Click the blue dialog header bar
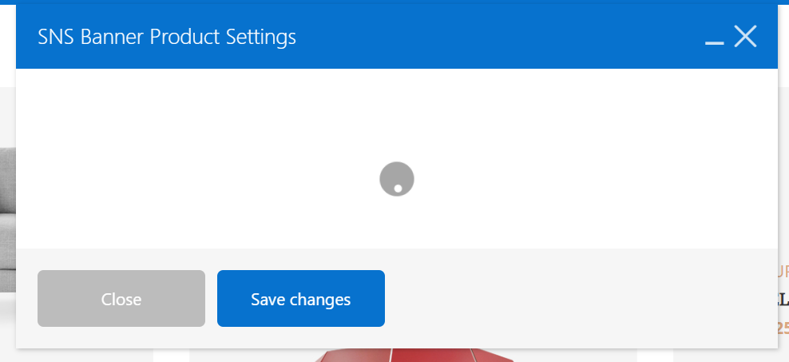Image resolution: width=789 pixels, height=362 pixels. click(495, 37)
